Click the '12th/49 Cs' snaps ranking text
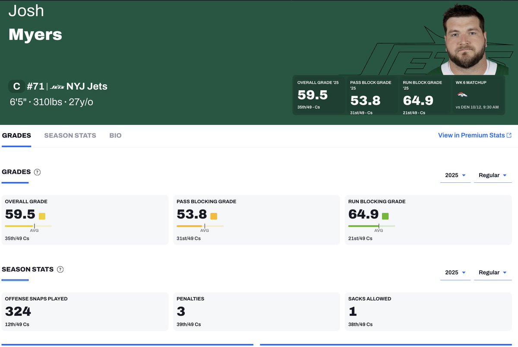518x347 pixels. [17, 325]
